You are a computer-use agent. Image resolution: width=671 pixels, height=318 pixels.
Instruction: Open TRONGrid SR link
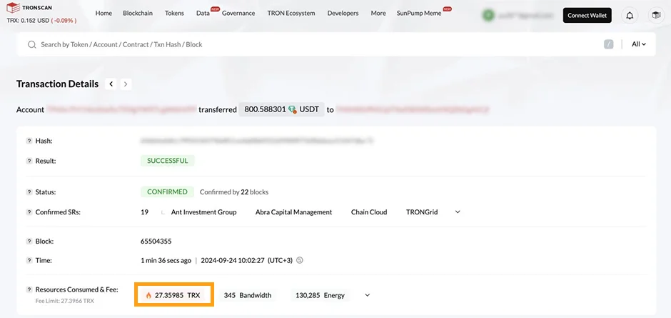click(x=422, y=212)
